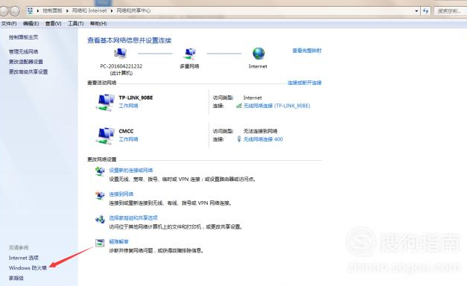The image size is (467, 286).
Task: Click 连接到网络 link
Action: pyautogui.click(x=121, y=194)
